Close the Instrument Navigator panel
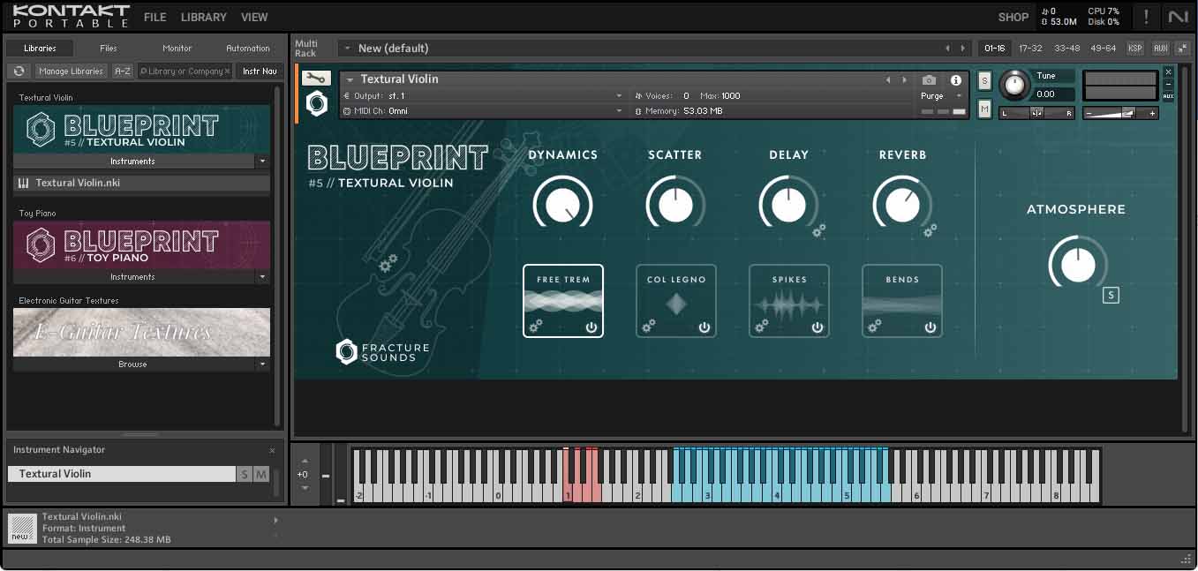This screenshot has height=571, width=1198. 272,450
